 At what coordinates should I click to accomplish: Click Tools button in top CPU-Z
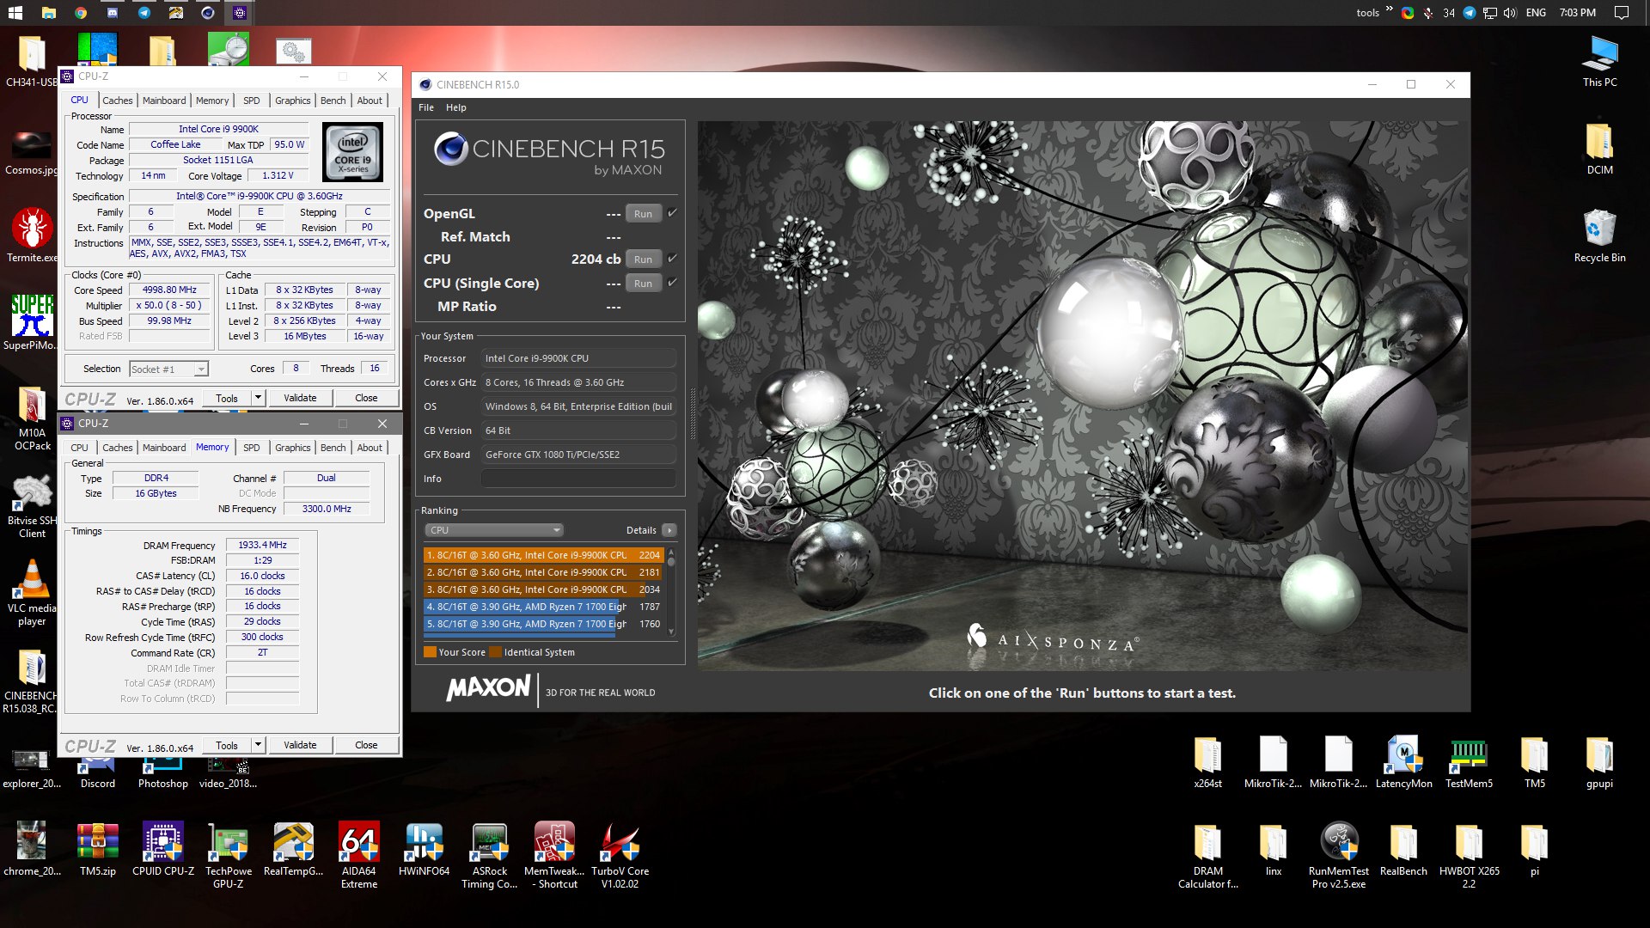coord(227,398)
